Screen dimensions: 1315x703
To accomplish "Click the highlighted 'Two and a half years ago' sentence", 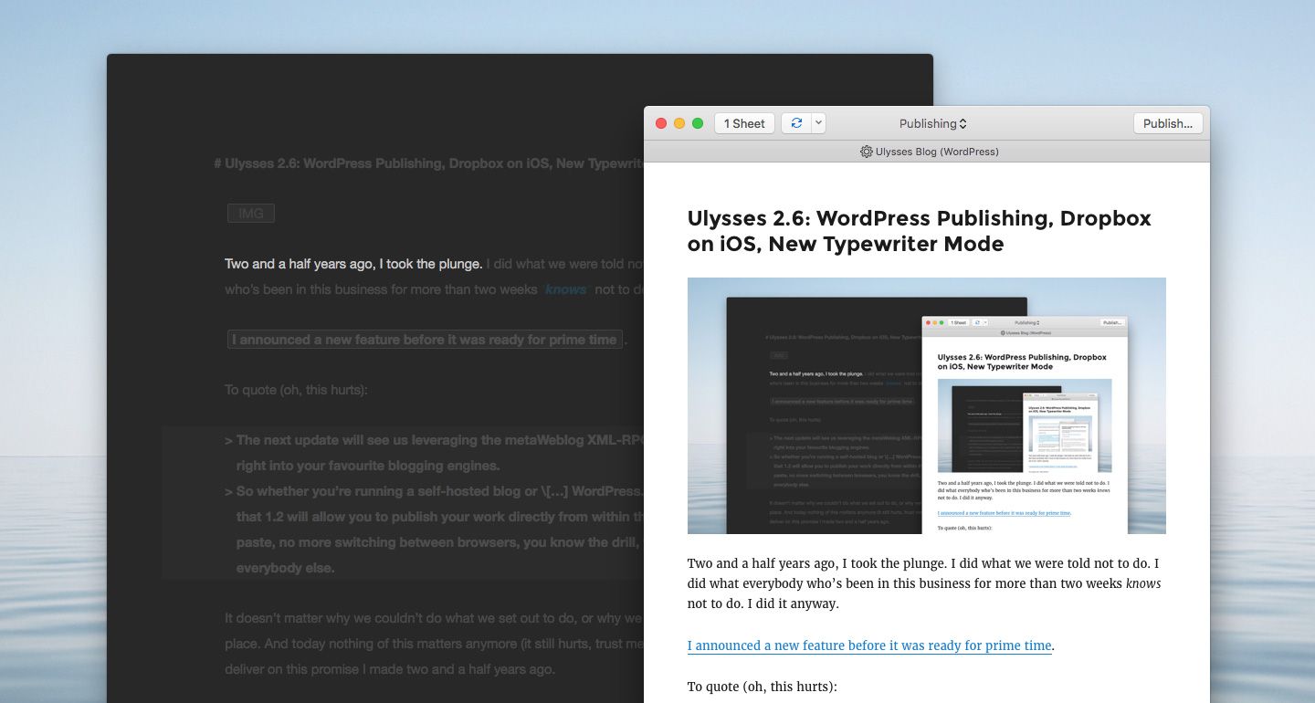I will click(353, 264).
